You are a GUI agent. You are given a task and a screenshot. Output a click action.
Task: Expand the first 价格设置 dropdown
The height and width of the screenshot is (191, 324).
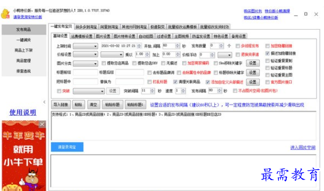click(x=85, y=54)
